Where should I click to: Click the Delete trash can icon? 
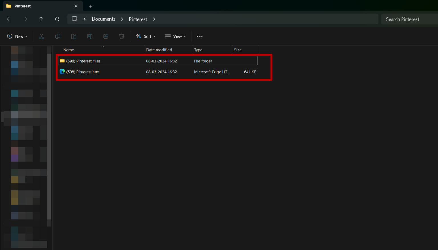click(x=122, y=36)
